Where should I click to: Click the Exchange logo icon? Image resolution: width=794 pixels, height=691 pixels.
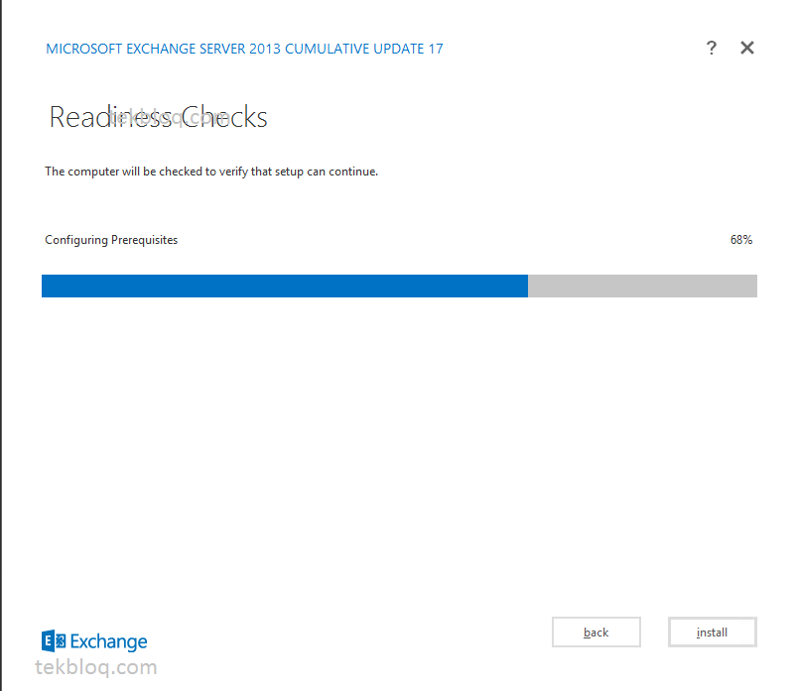click(x=54, y=641)
